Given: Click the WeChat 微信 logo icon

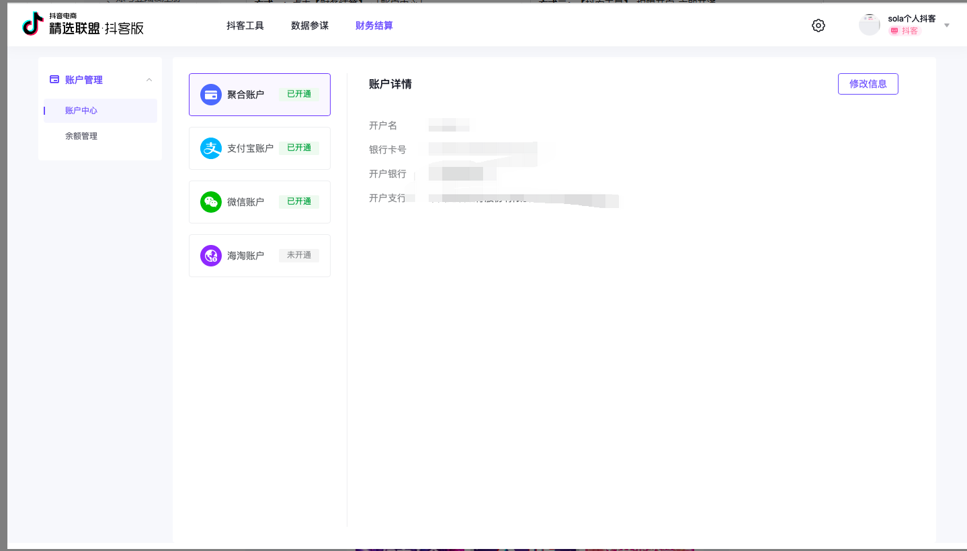Looking at the screenshot, I should pos(211,202).
